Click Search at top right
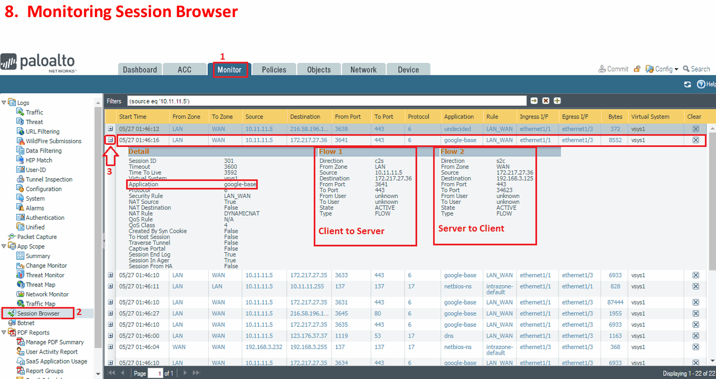 click(x=697, y=69)
